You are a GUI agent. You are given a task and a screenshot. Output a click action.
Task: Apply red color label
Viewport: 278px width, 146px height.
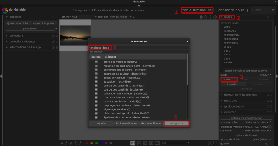[87, 143]
